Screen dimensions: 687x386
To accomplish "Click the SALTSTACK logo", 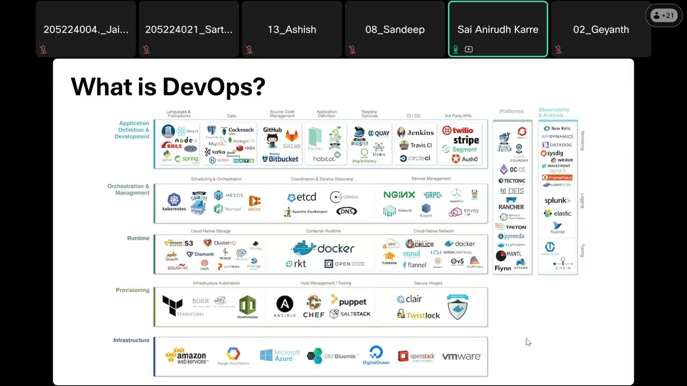I will pos(350,314).
